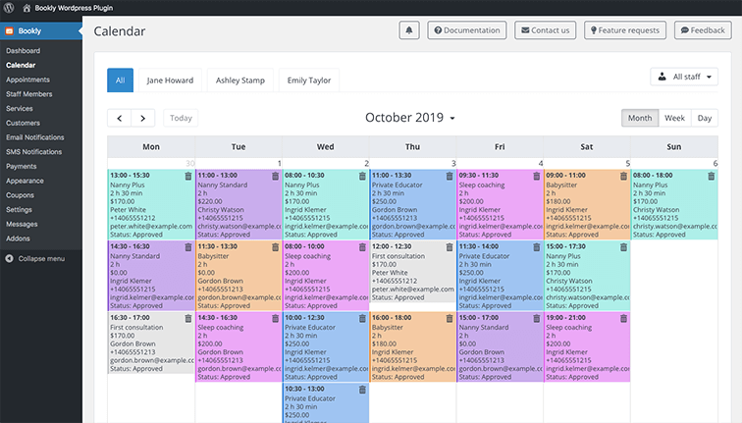Delete the Monday 13:00 - 15:30 Nanny Plus appointment

[187, 176]
